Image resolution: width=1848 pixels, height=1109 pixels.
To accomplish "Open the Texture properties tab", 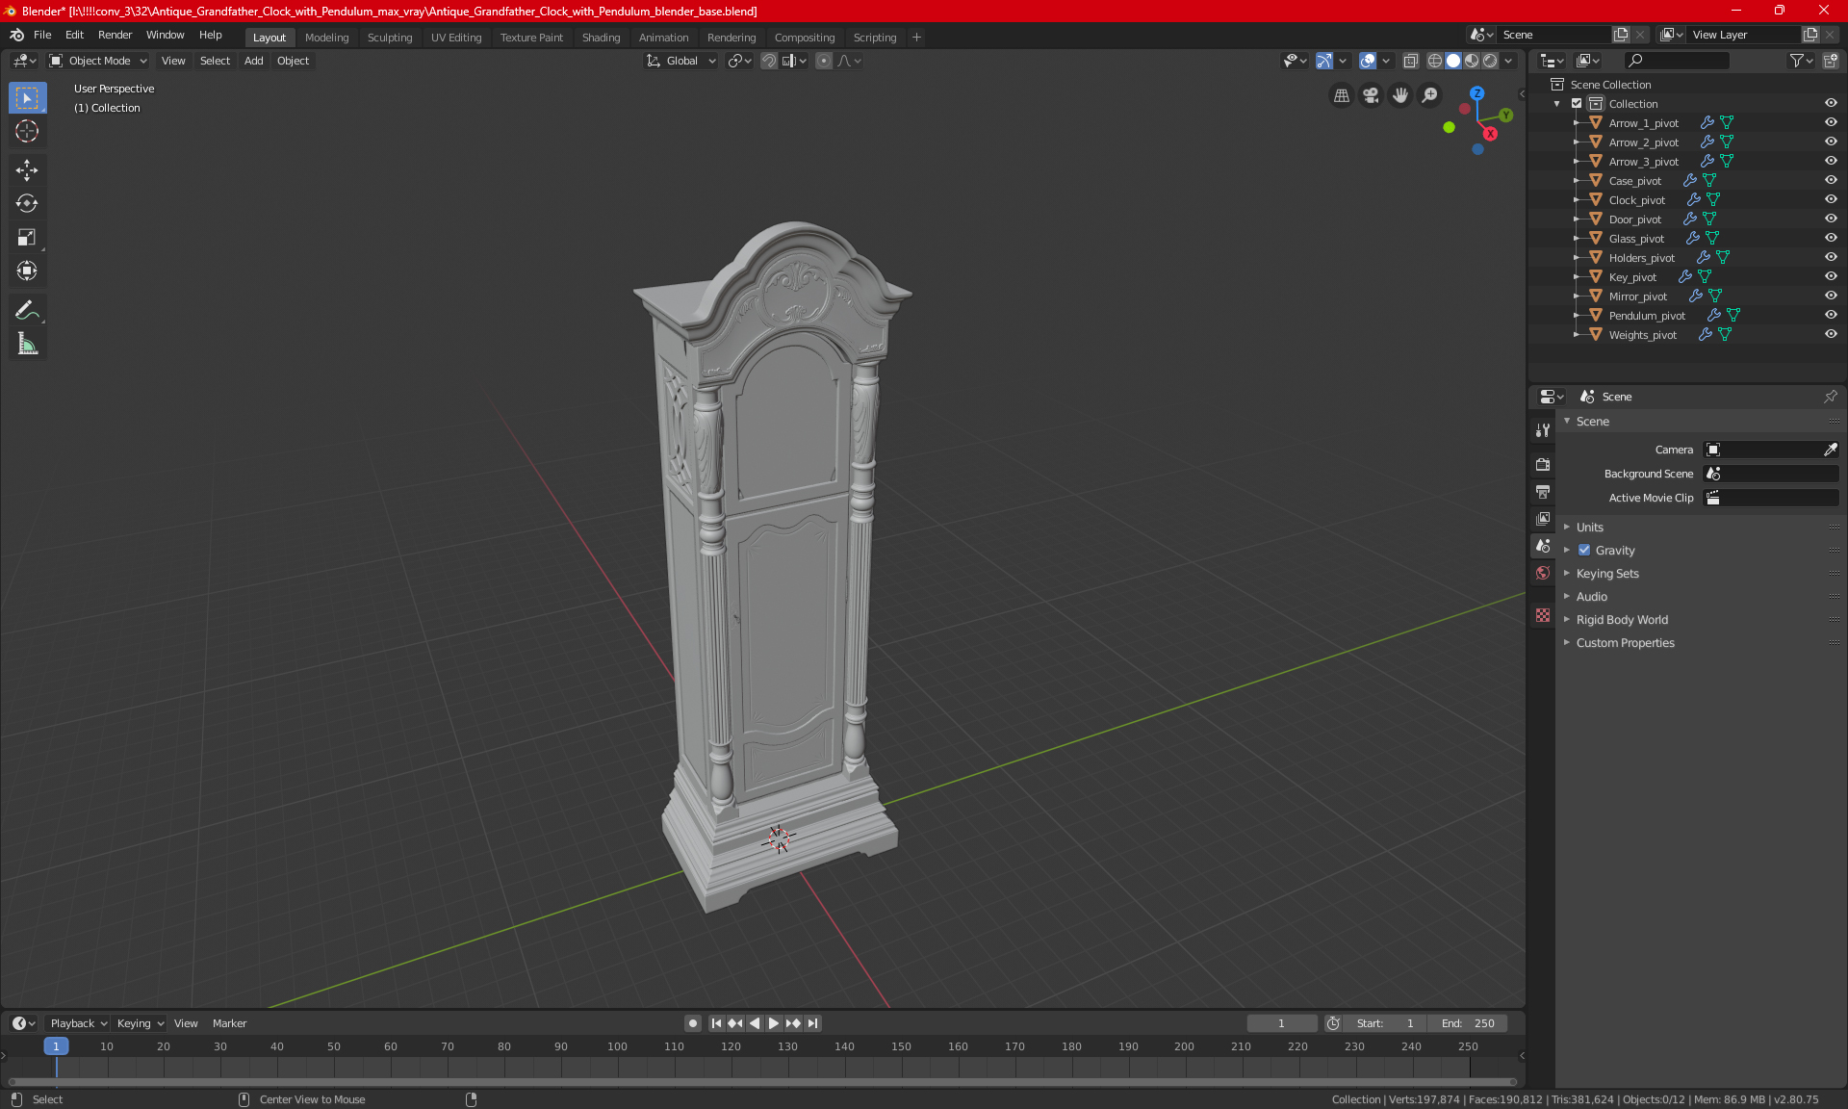I will tap(1543, 615).
